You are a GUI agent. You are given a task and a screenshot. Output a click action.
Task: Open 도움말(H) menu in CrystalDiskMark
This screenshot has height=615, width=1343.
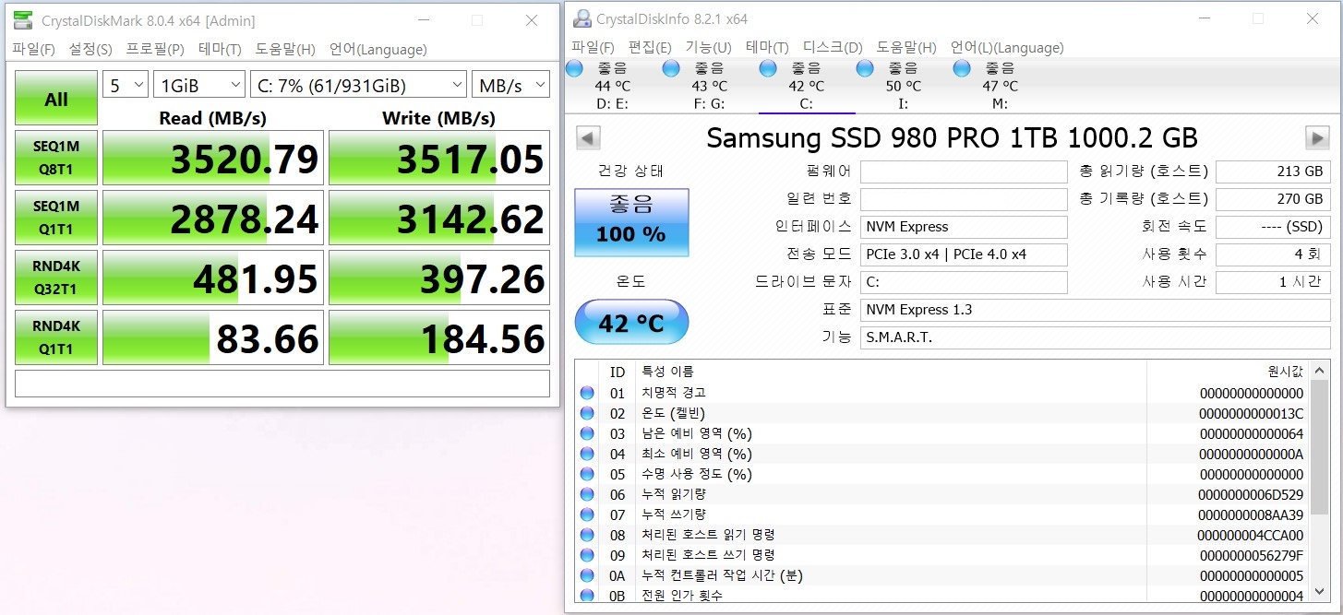(x=285, y=49)
